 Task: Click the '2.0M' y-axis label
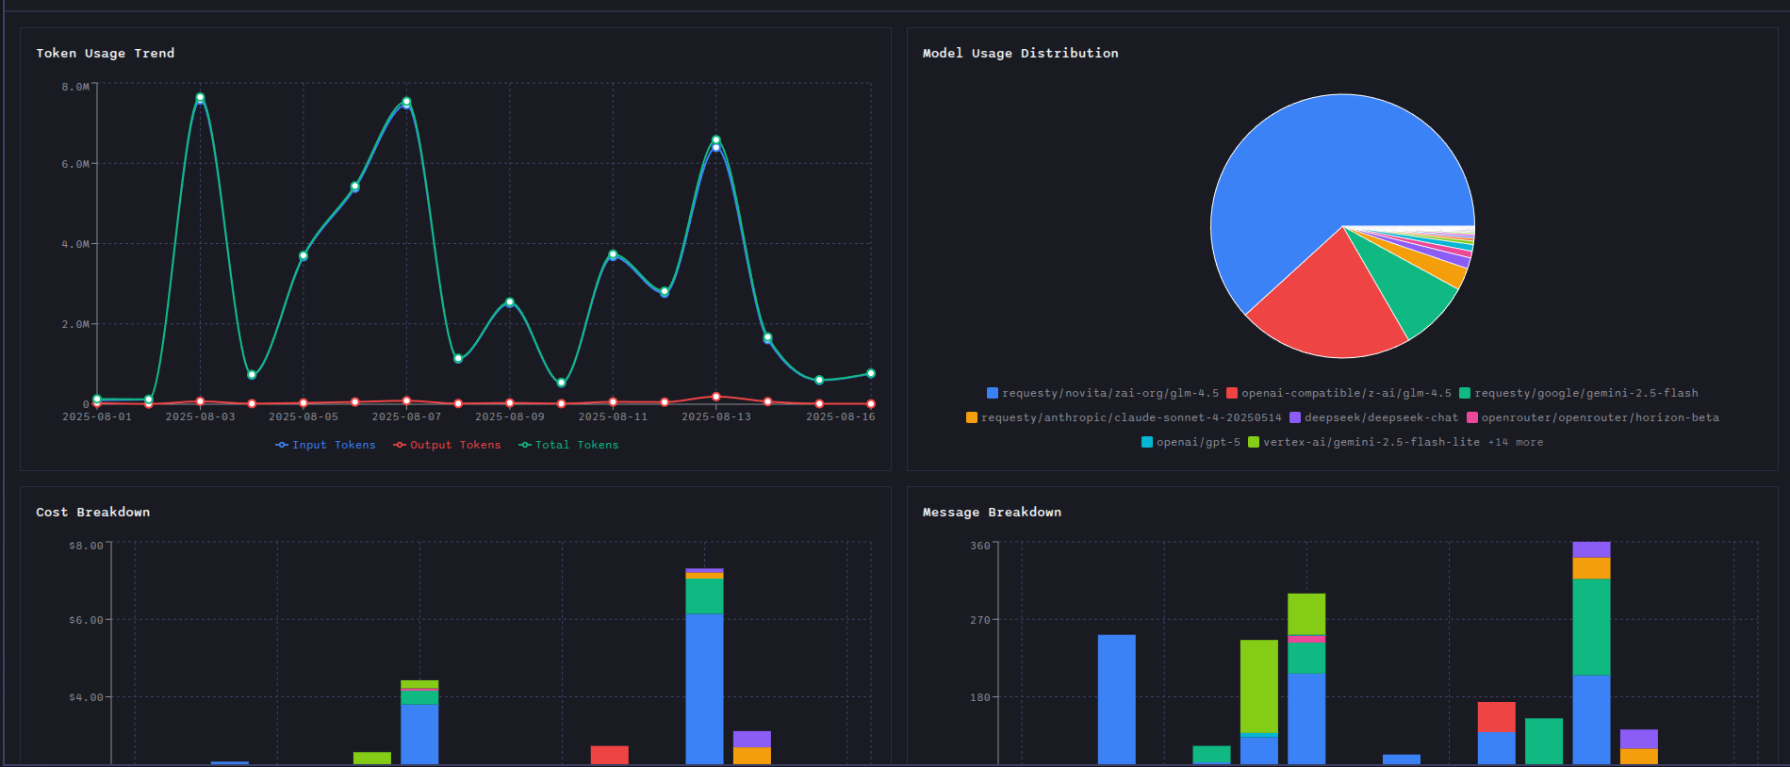tap(75, 324)
